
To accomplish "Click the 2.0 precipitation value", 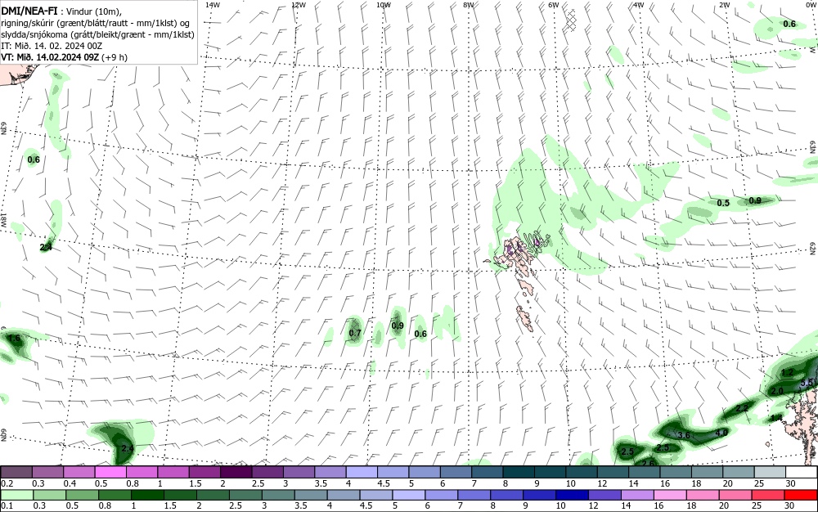I will coord(777,391).
